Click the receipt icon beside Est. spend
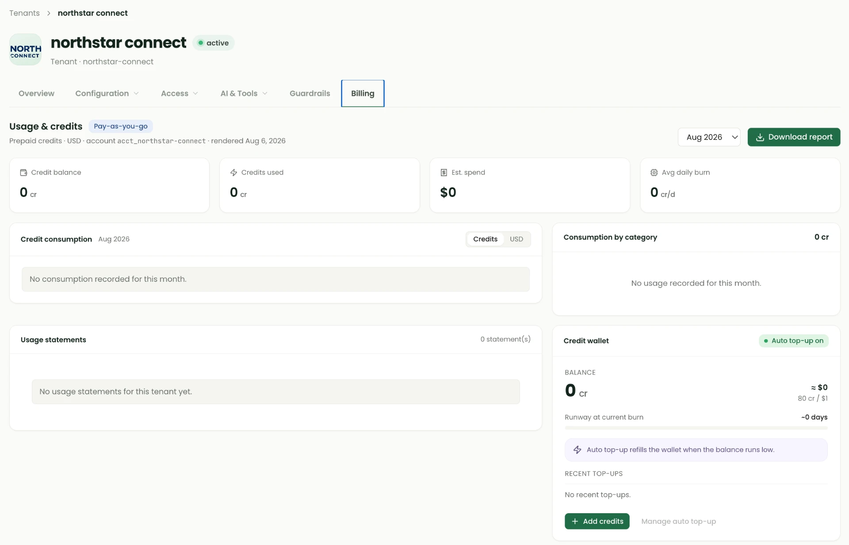849x545 pixels. [444, 173]
